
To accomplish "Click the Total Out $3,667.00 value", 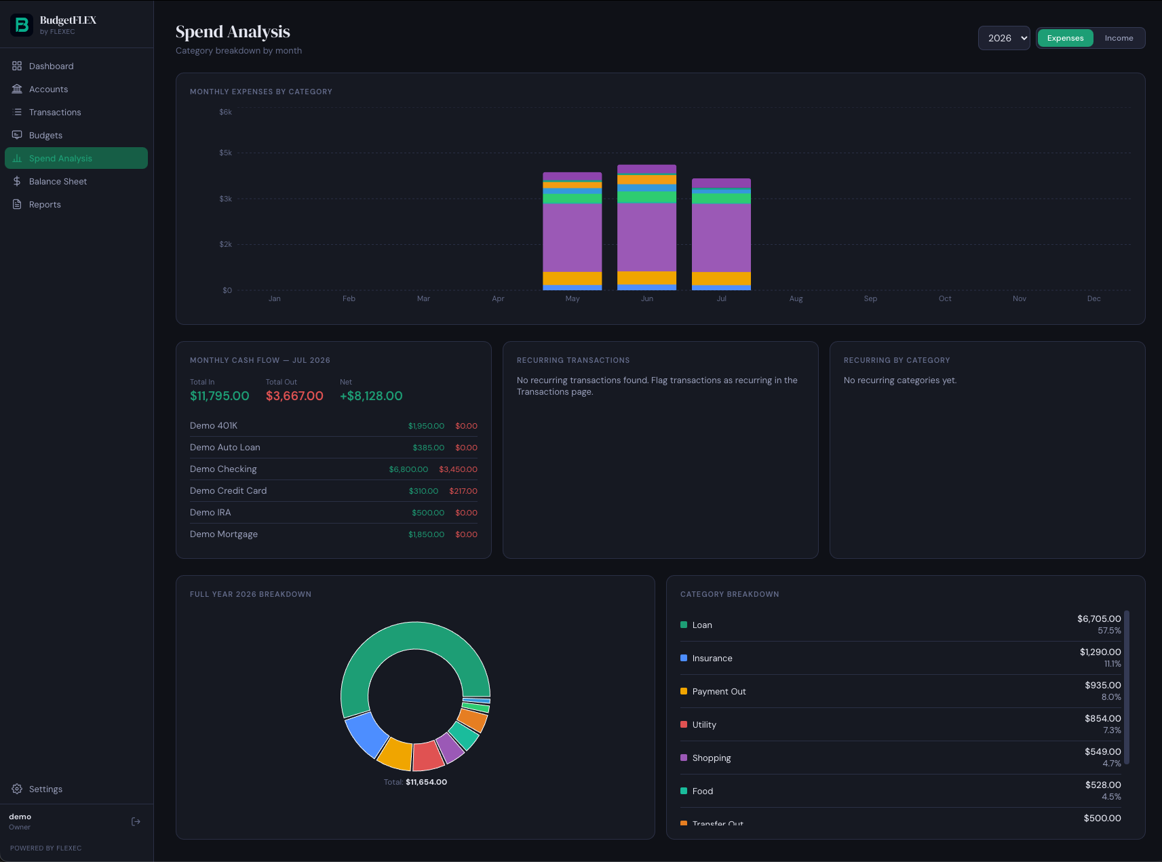I will [294, 396].
